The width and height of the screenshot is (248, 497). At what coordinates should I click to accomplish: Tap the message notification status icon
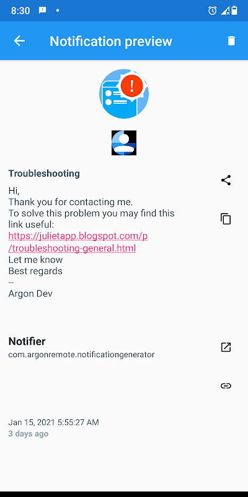point(42,11)
